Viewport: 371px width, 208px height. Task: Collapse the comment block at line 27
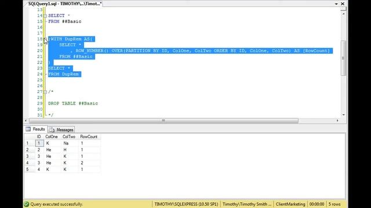tap(45, 92)
